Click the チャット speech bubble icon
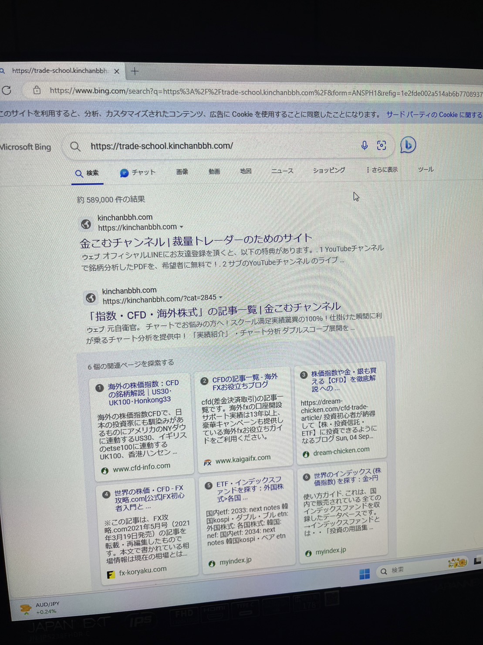483x645 pixels. click(x=124, y=173)
